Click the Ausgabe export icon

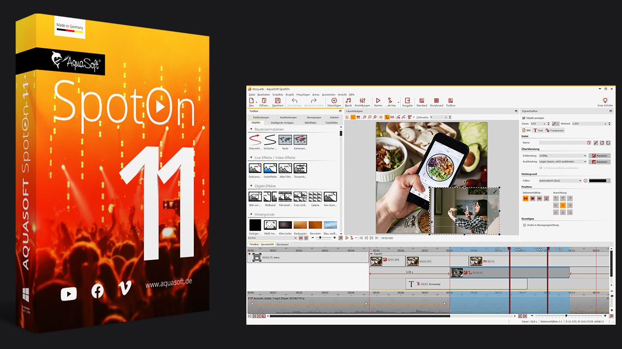click(407, 102)
